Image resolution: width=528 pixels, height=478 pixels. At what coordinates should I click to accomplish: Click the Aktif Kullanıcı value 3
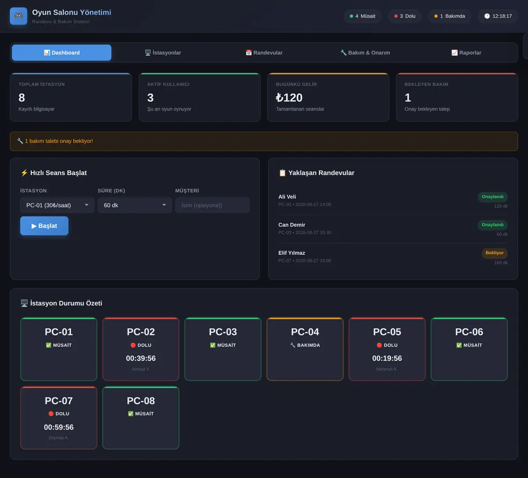click(x=150, y=98)
